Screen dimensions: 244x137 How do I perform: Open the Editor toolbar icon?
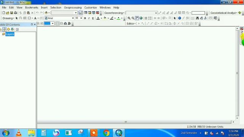[80, 13]
